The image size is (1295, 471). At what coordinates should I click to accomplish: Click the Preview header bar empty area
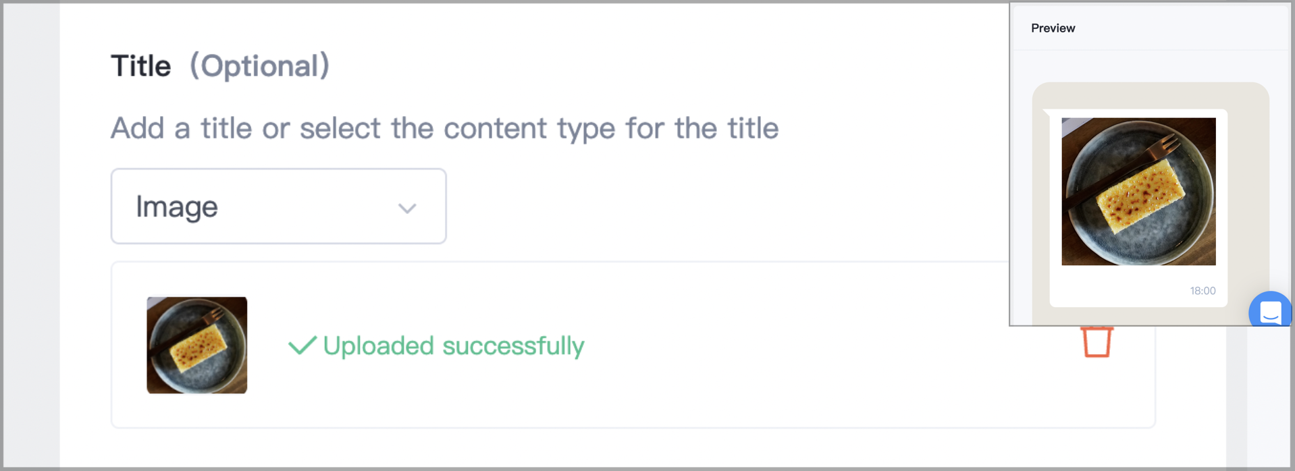click(x=1182, y=28)
